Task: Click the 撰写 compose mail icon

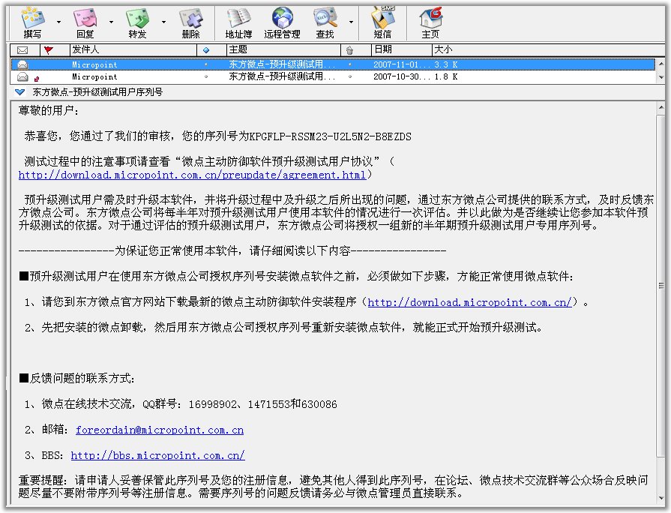Action: pyautogui.click(x=33, y=23)
